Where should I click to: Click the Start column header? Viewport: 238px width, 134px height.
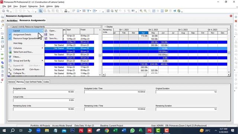73,31
